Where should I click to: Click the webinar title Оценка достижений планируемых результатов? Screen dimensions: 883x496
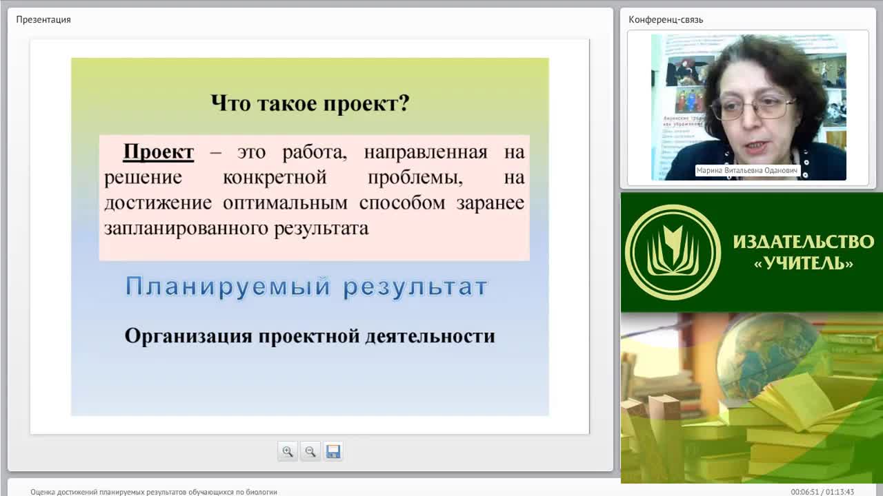click(154, 492)
